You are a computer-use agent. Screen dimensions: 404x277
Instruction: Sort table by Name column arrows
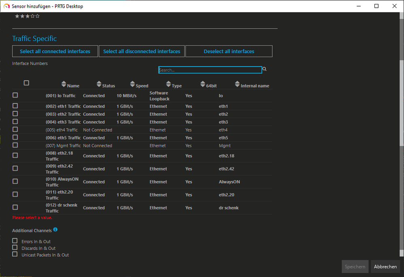64,84
